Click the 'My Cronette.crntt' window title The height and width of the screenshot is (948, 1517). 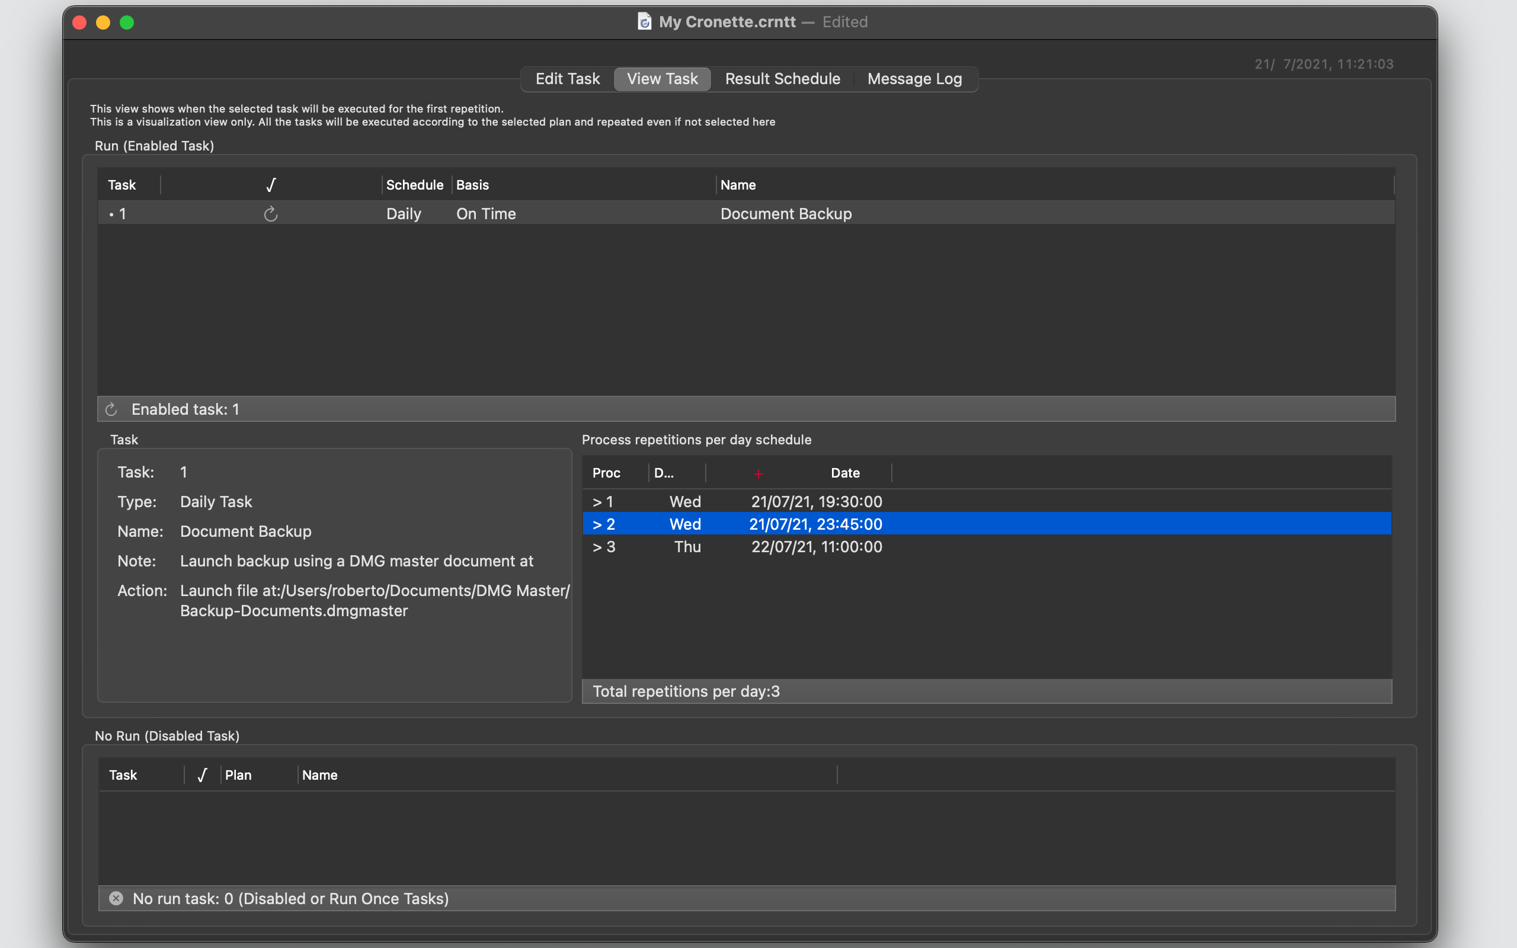coord(727,22)
